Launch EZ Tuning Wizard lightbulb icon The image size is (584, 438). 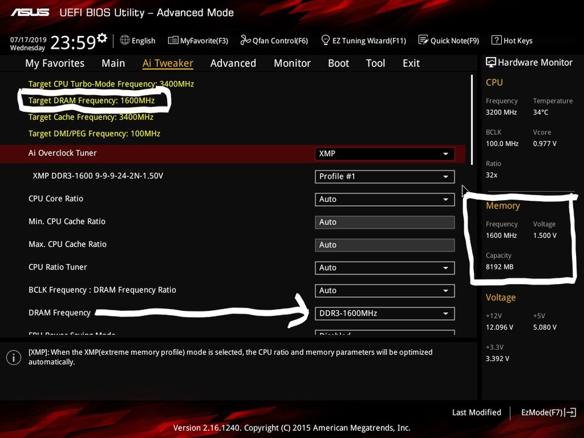pos(325,41)
